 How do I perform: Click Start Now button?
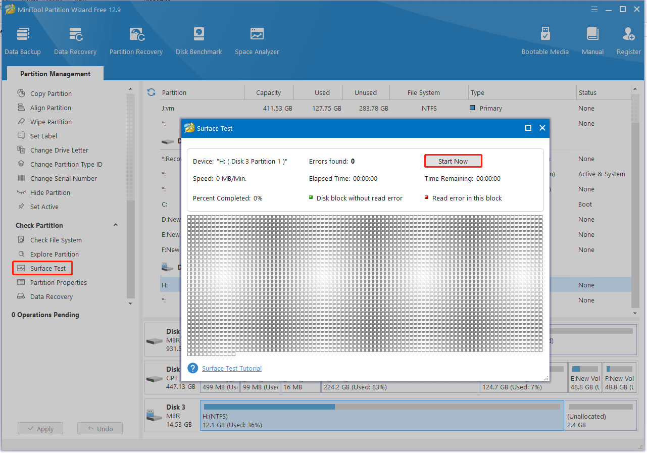point(453,161)
